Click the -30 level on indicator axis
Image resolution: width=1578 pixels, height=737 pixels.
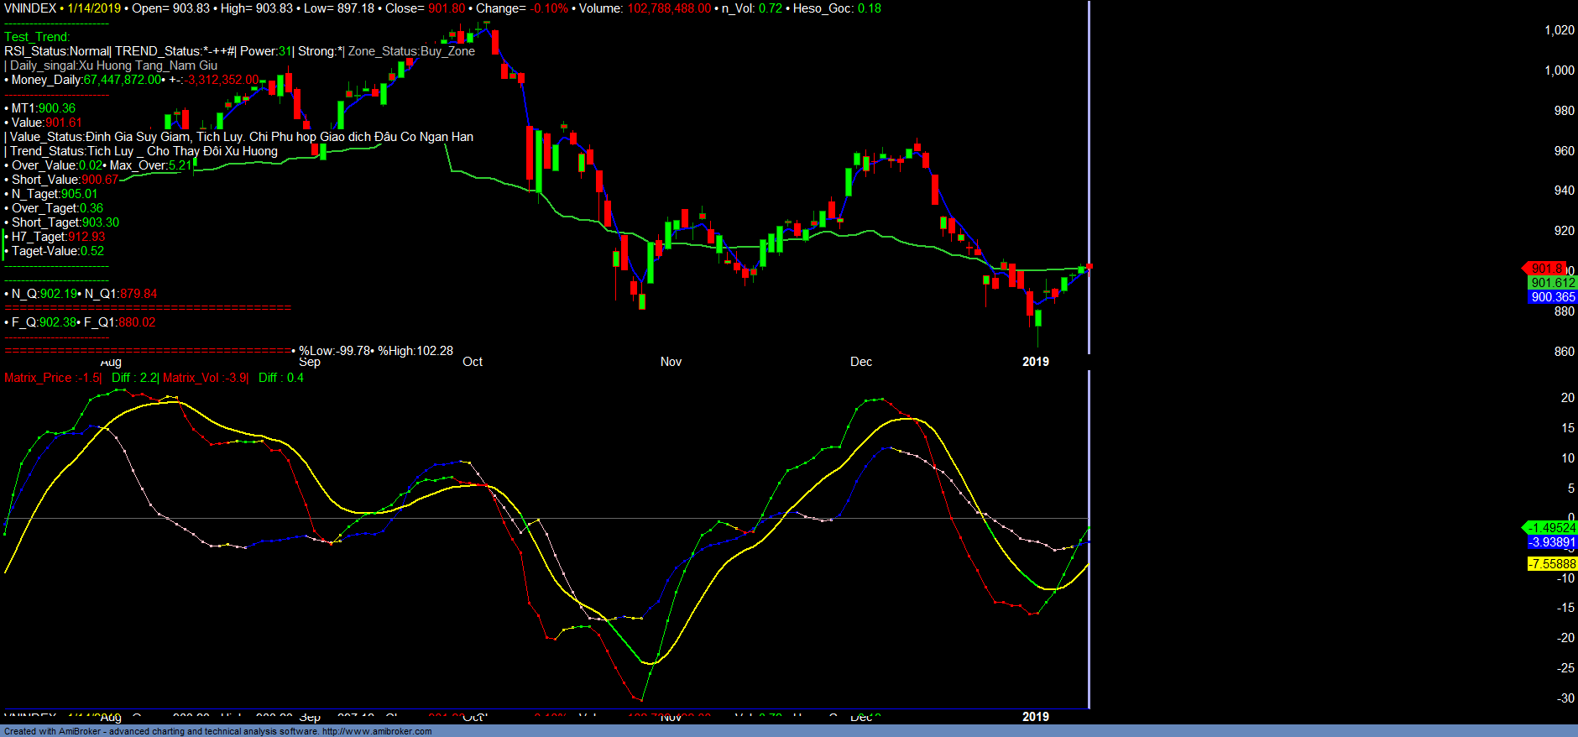[1565, 698]
